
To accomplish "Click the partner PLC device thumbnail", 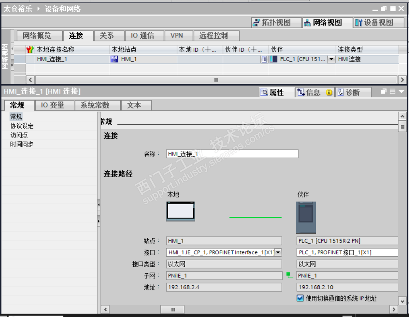I will click(x=306, y=217).
